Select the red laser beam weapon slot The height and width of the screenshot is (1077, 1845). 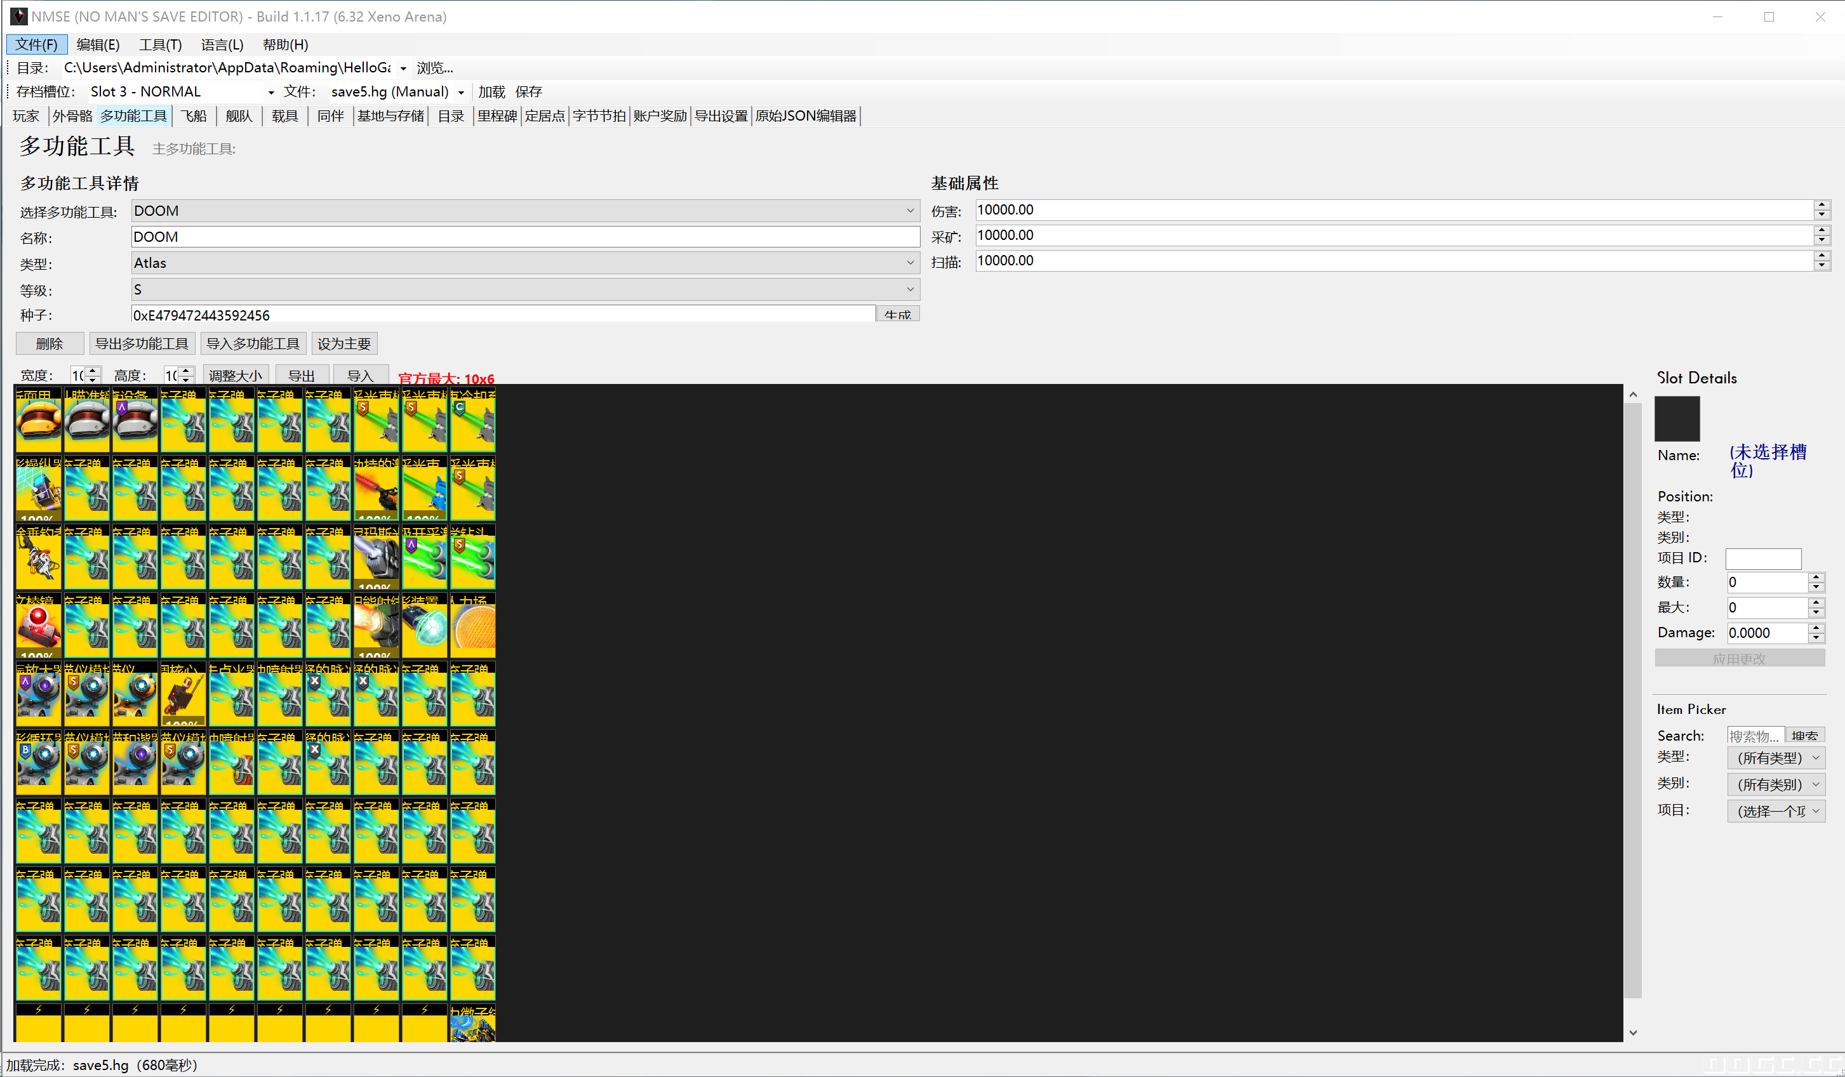(376, 489)
